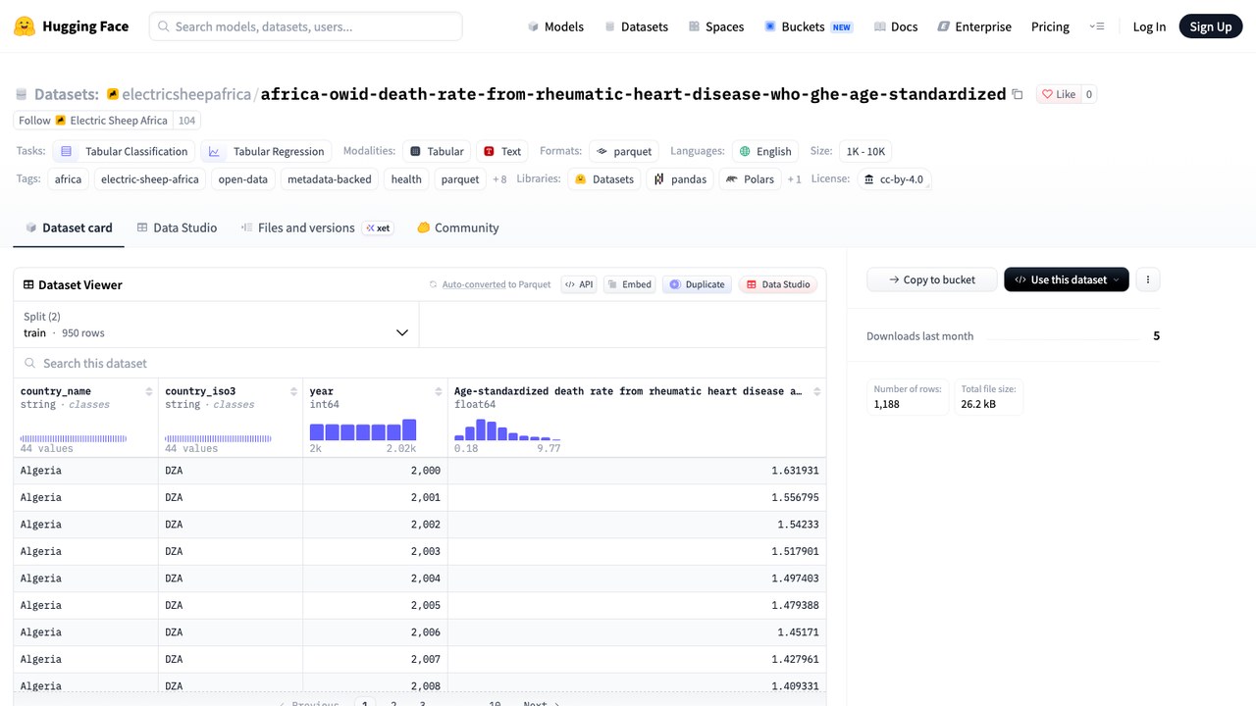Click the Embed button in Dataset Viewer

629,284
